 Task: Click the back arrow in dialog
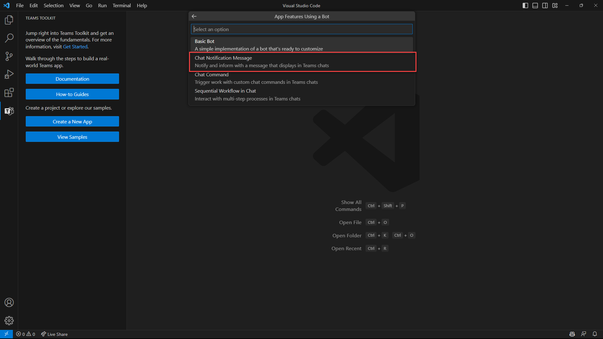point(194,17)
